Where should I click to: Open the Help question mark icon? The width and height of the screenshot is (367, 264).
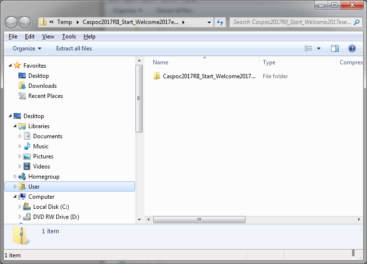pyautogui.click(x=352, y=48)
